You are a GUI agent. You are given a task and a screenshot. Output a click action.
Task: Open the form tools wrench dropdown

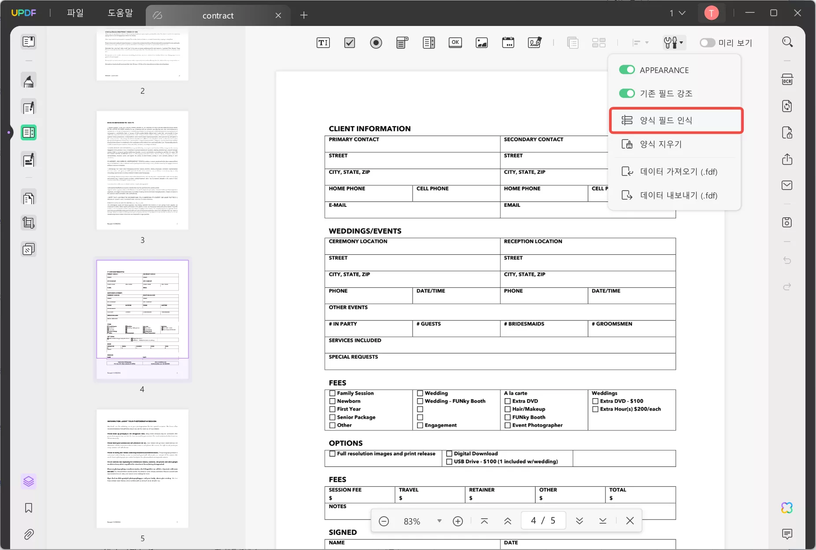point(674,43)
